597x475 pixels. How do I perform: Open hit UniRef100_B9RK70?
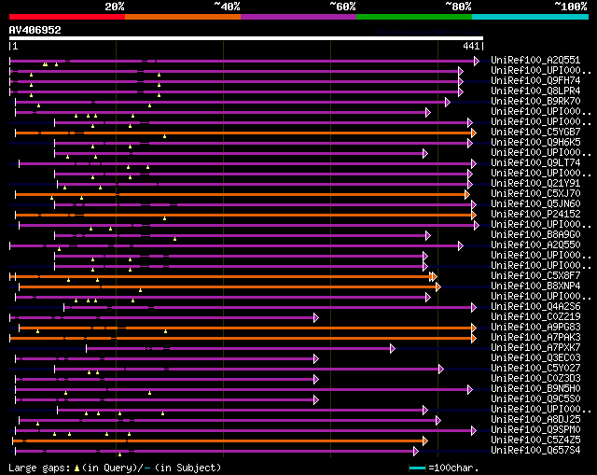click(535, 102)
